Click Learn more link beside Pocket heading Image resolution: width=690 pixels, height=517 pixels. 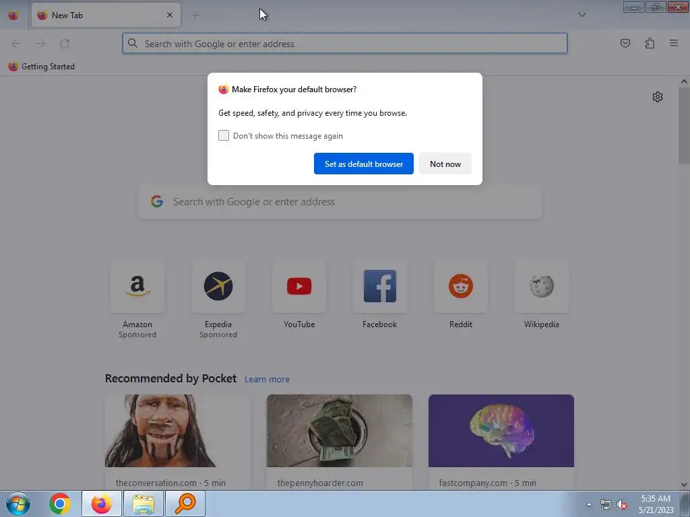tap(267, 379)
